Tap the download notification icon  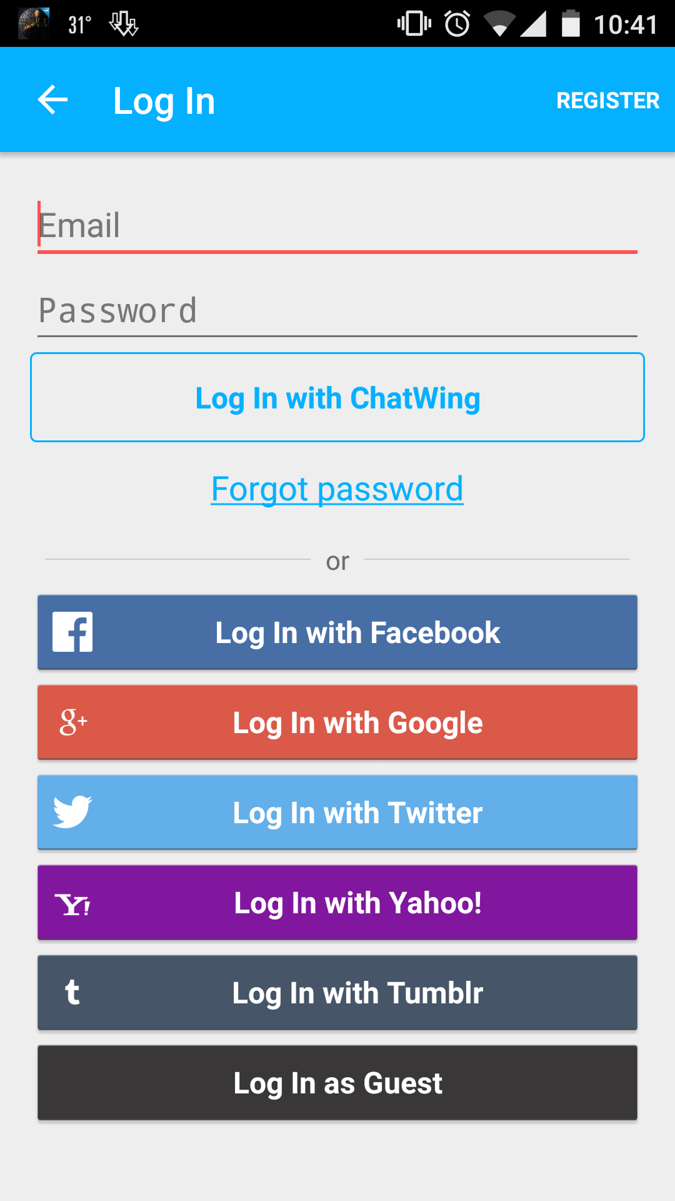[x=123, y=24]
